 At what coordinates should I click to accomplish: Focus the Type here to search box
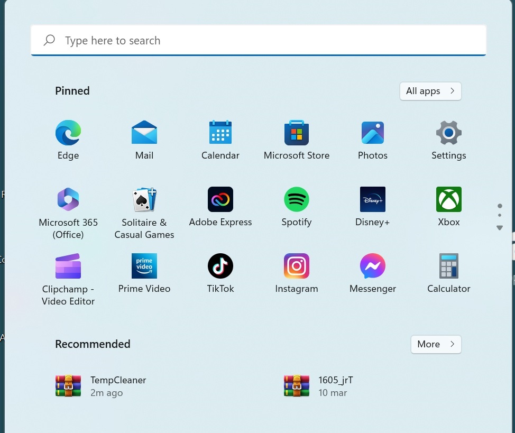click(259, 40)
